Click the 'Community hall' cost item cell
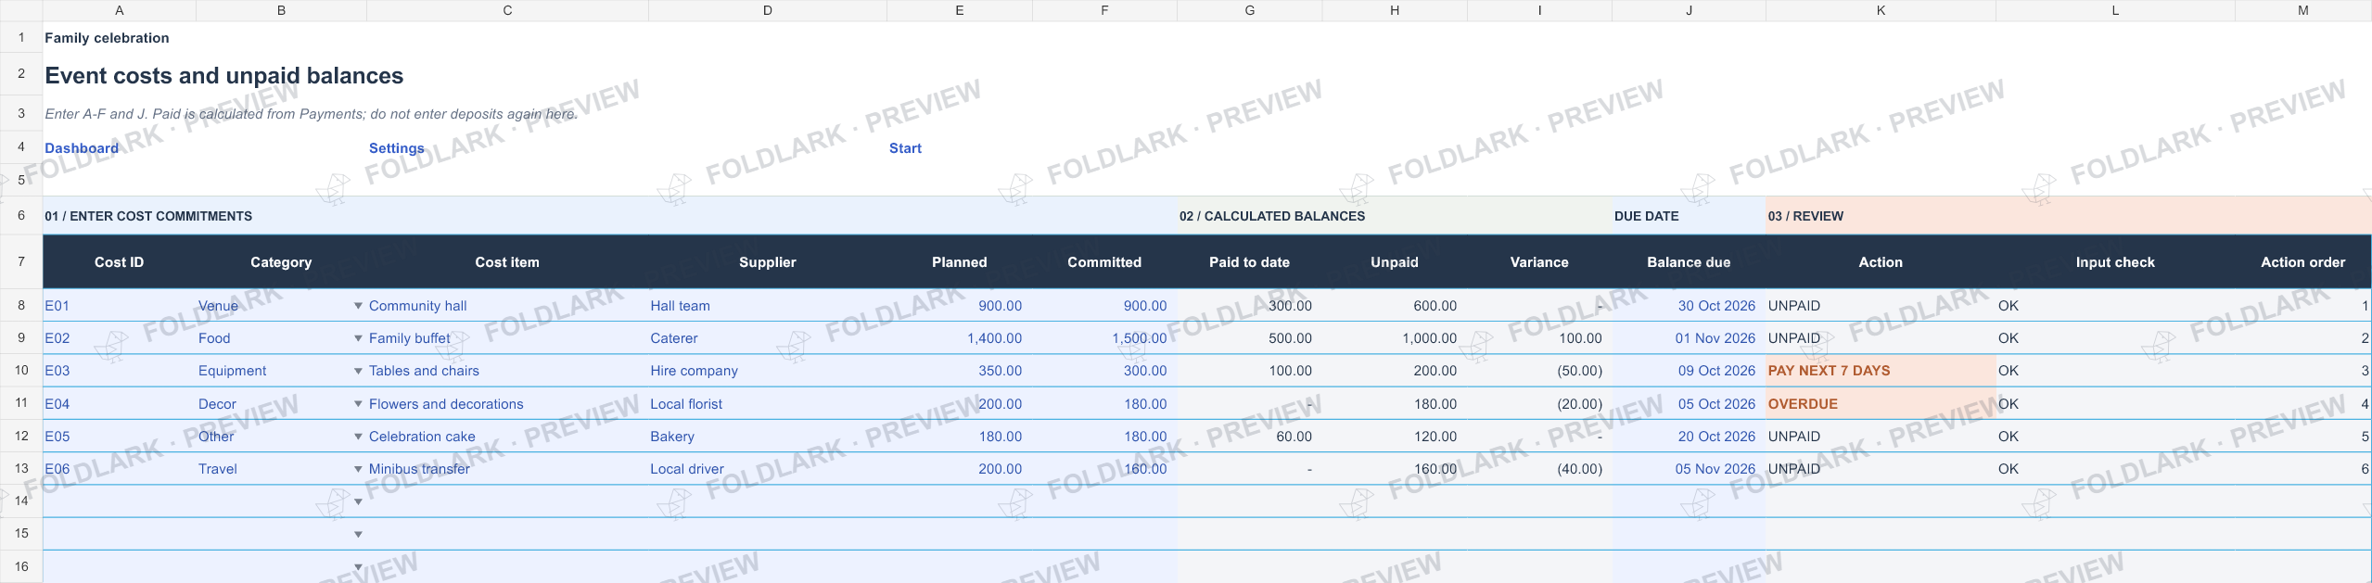 point(507,306)
